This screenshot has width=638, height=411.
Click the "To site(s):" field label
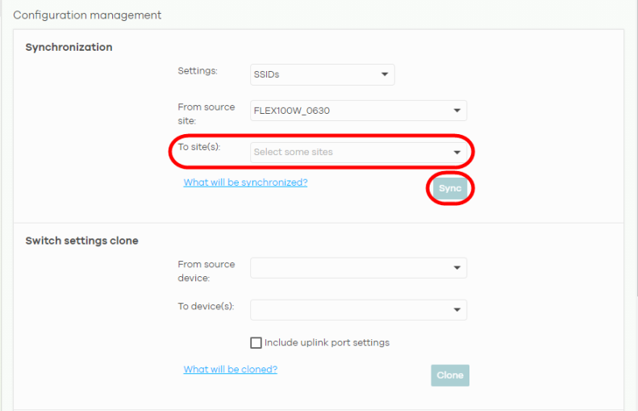198,147
